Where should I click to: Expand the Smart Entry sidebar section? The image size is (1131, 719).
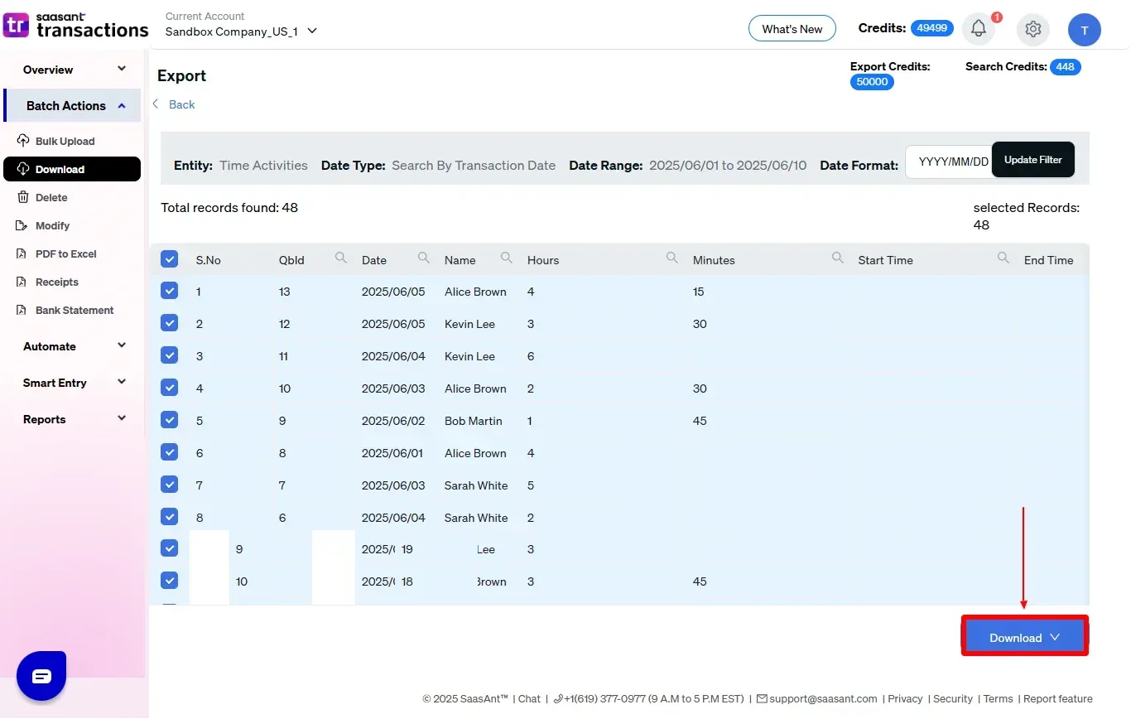tap(73, 383)
